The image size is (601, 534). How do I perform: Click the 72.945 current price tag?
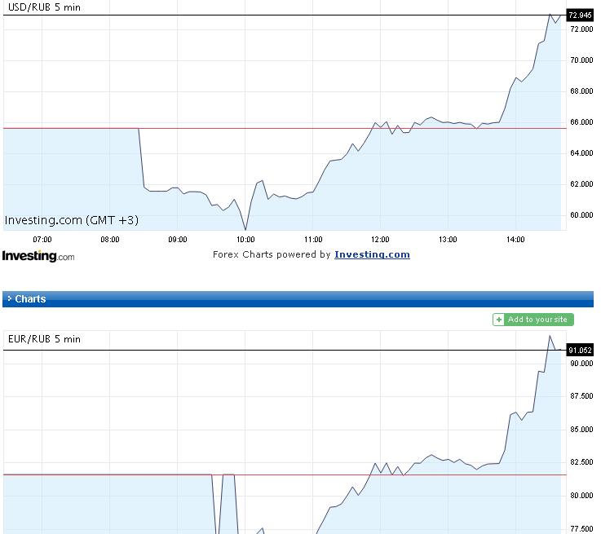[x=580, y=15]
